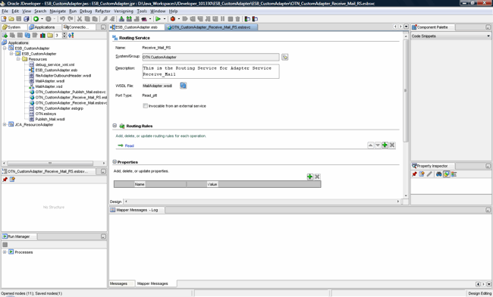Switch to the Mapper Messages tab
This screenshot has width=493, height=297.
click(152, 283)
